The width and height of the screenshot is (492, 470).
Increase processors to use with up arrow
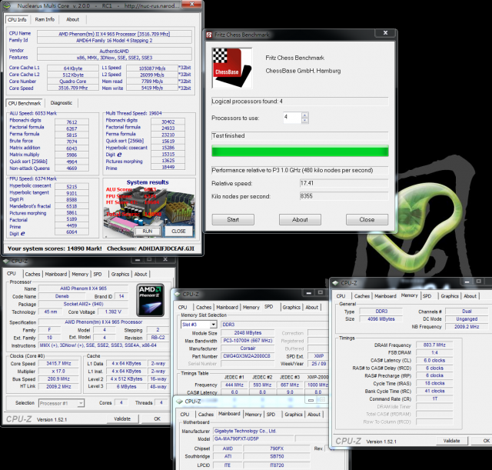tap(304, 115)
